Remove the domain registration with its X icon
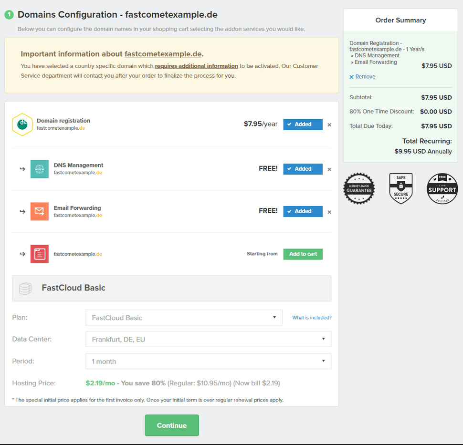The image size is (463, 445). (329, 125)
